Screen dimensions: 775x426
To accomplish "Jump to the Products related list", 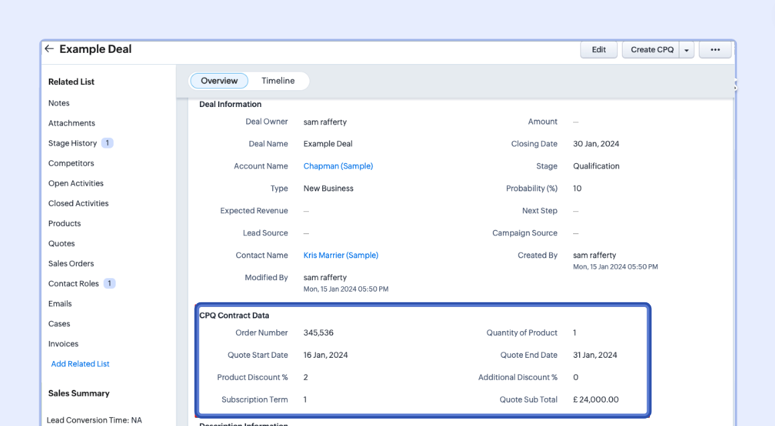I will [64, 223].
